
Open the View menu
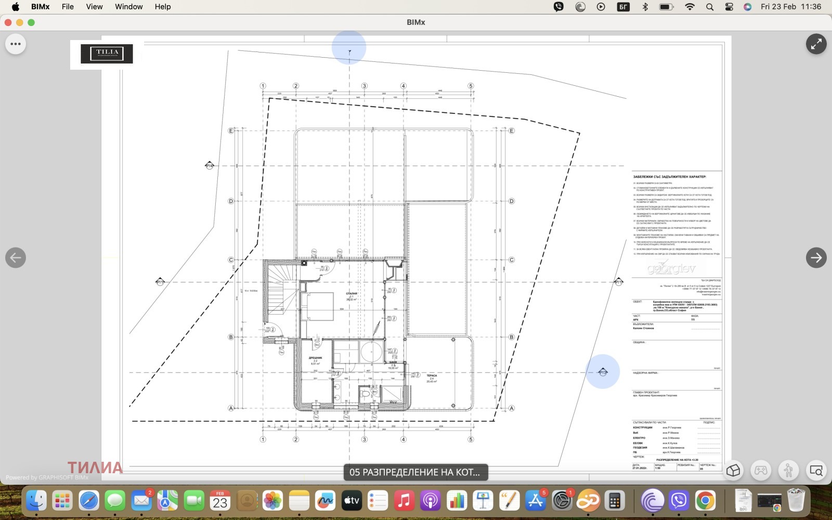[94, 7]
